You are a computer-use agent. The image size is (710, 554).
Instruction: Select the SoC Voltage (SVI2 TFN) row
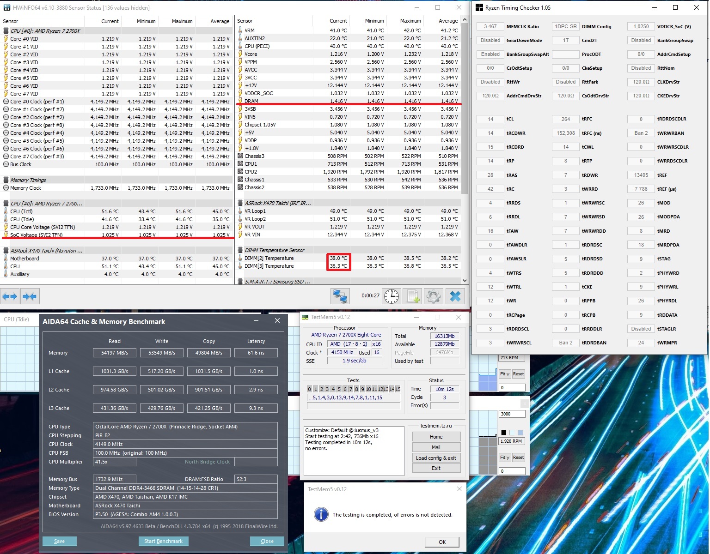[x=116, y=235]
